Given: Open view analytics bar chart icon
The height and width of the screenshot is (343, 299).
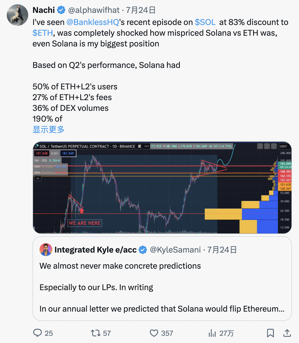Looking at the screenshot, I should 212,333.
